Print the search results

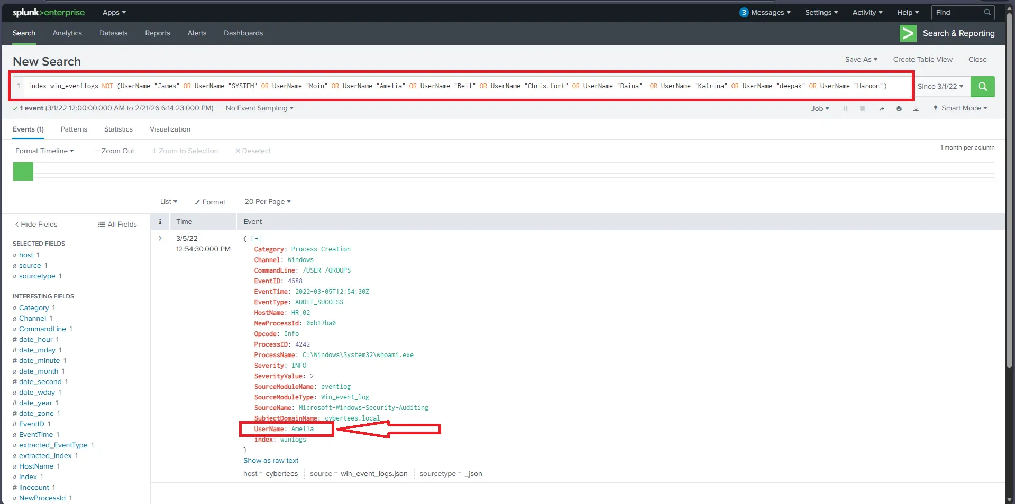pos(899,108)
